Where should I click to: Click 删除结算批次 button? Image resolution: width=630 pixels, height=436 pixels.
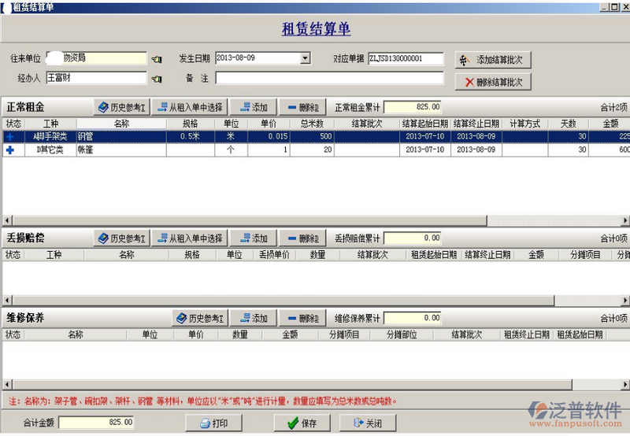click(x=493, y=82)
